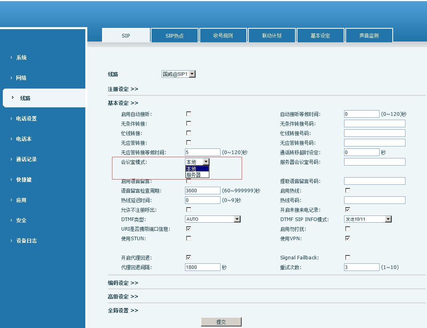Click the 热线号码 input field
Image resolution: width=427 pixels, height=328 pixels.
(x=375, y=200)
